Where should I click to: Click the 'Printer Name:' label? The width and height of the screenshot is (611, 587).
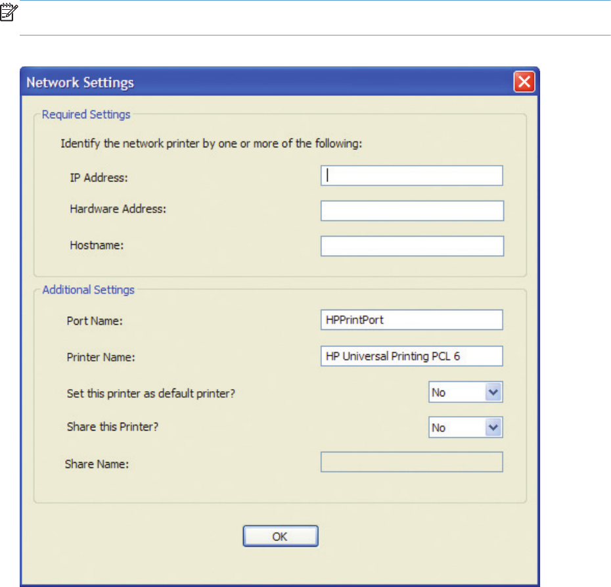tap(101, 357)
